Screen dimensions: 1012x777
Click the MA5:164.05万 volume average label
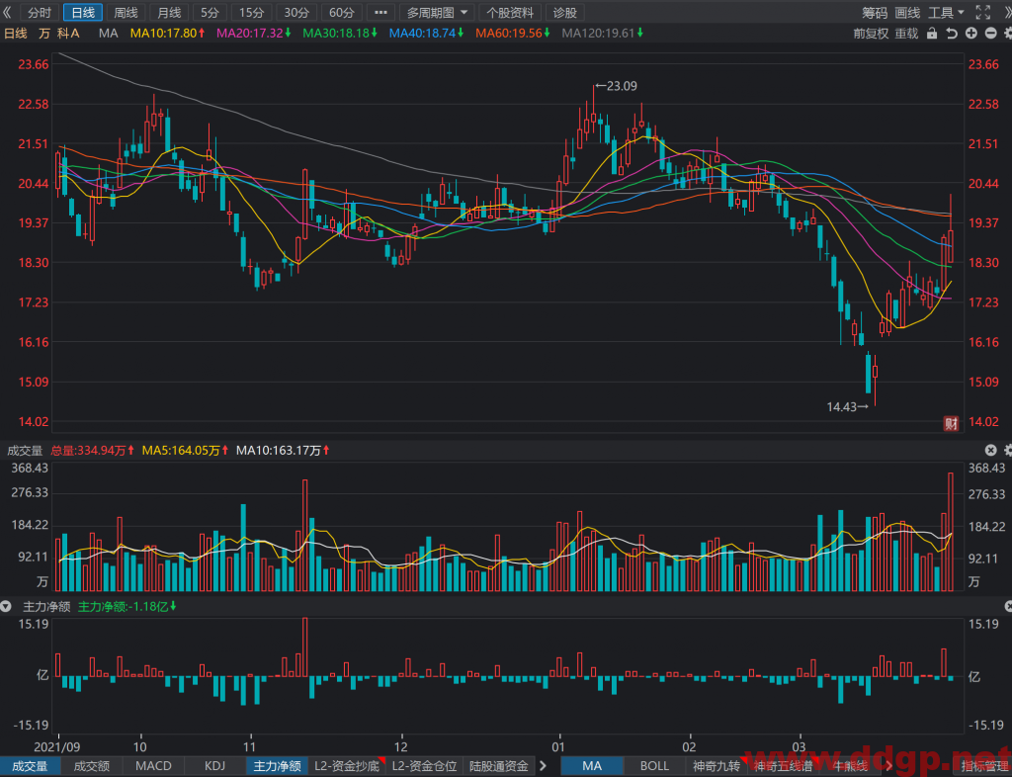coord(185,451)
